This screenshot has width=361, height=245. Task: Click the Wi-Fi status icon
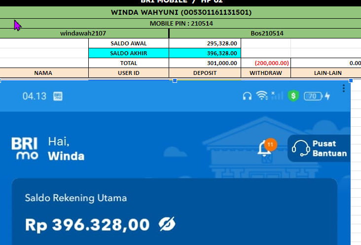(262, 96)
